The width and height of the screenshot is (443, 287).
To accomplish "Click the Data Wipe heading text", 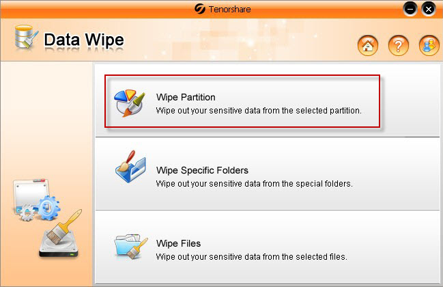I will [84, 40].
